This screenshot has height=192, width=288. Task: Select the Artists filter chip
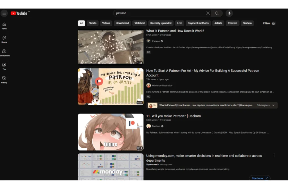(218, 23)
